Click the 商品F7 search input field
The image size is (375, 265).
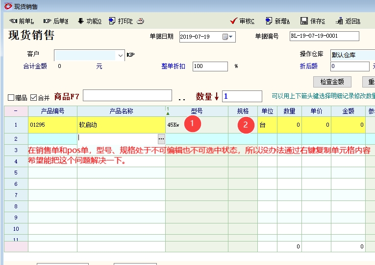point(127,96)
